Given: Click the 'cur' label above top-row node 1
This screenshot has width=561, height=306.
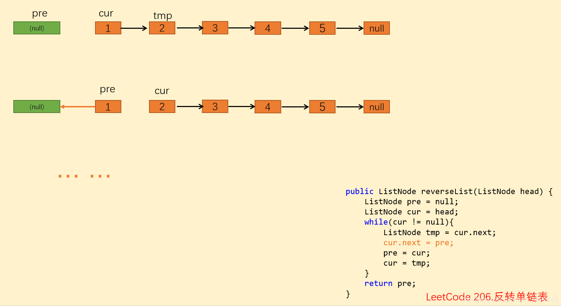Looking at the screenshot, I should click(106, 14).
